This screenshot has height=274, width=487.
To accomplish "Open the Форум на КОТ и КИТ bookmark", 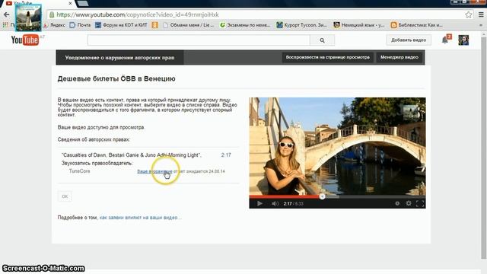I will (x=121, y=25).
